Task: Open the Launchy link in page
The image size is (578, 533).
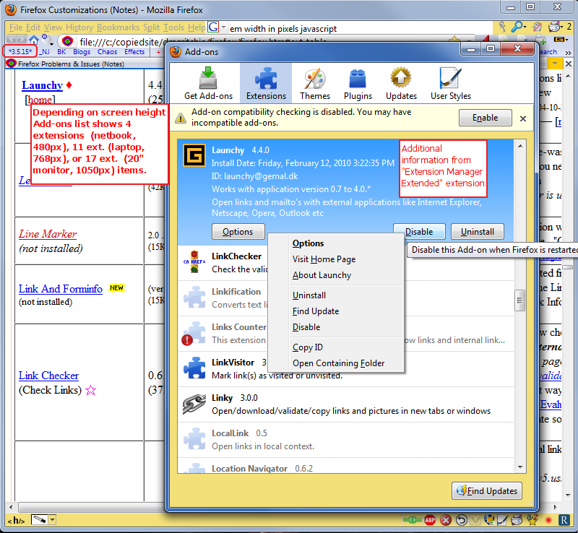Action: pyautogui.click(x=42, y=85)
